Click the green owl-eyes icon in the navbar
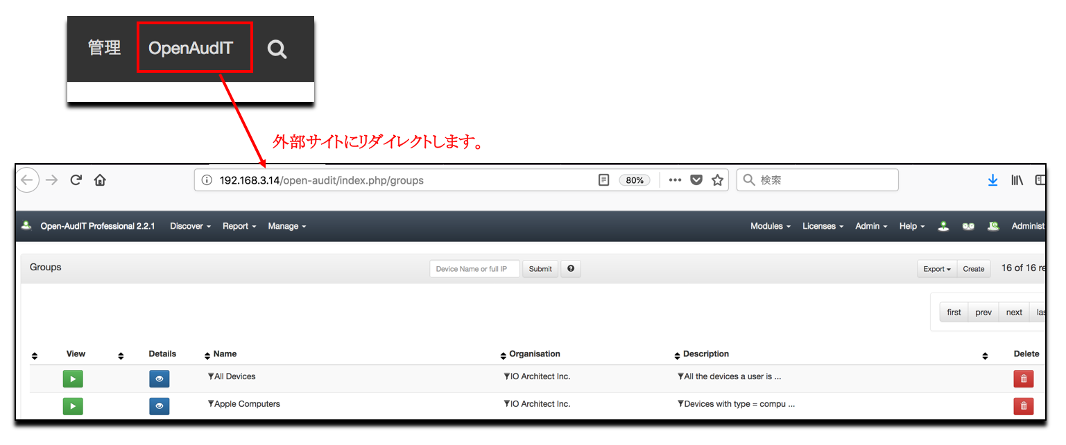The image size is (1066, 445). 968,227
